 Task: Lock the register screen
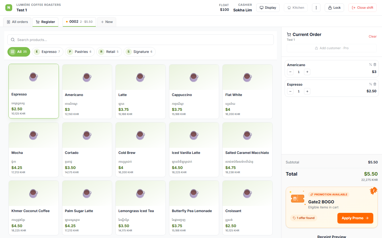coord(334,8)
